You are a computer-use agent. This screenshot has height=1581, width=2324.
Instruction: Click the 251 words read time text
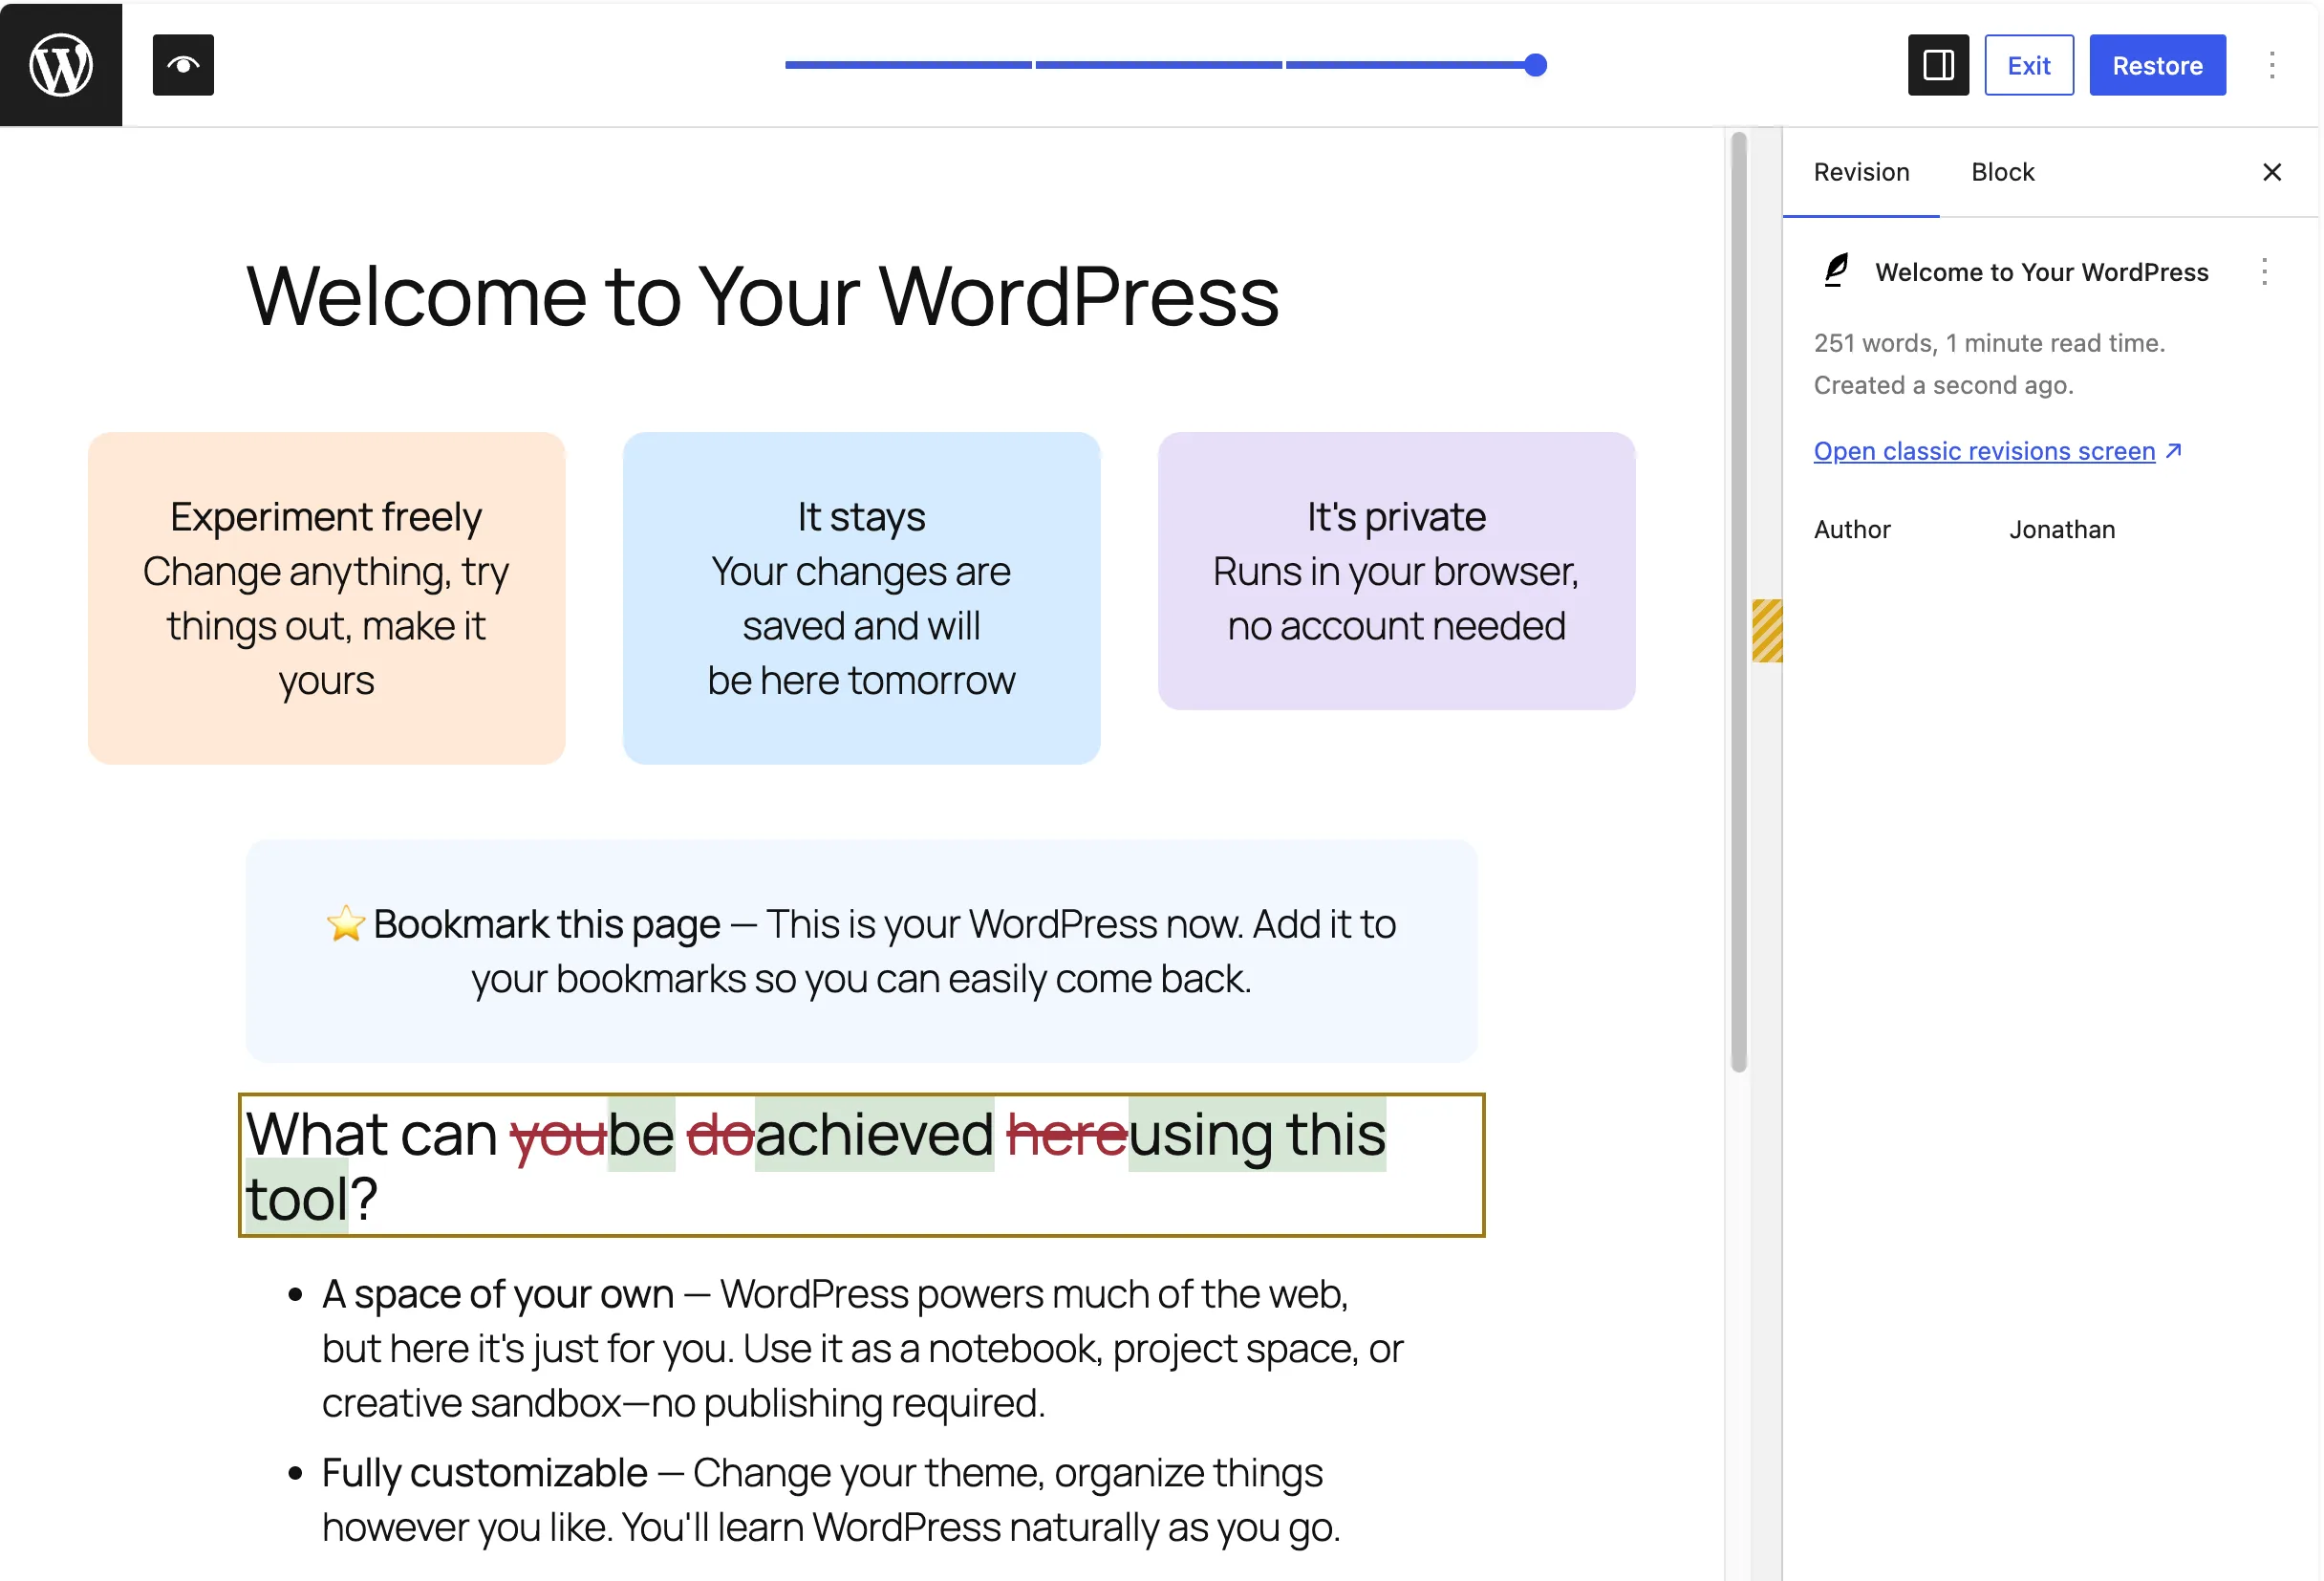coord(1989,343)
